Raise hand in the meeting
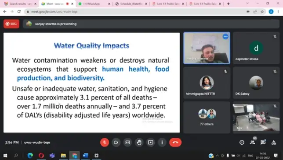Image resolution: width=283 pixels, height=160 pixels. pos(139,143)
